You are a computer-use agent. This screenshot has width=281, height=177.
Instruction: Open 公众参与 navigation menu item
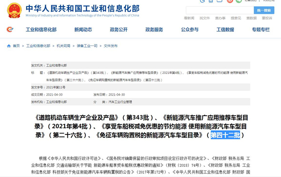tap(190, 29)
